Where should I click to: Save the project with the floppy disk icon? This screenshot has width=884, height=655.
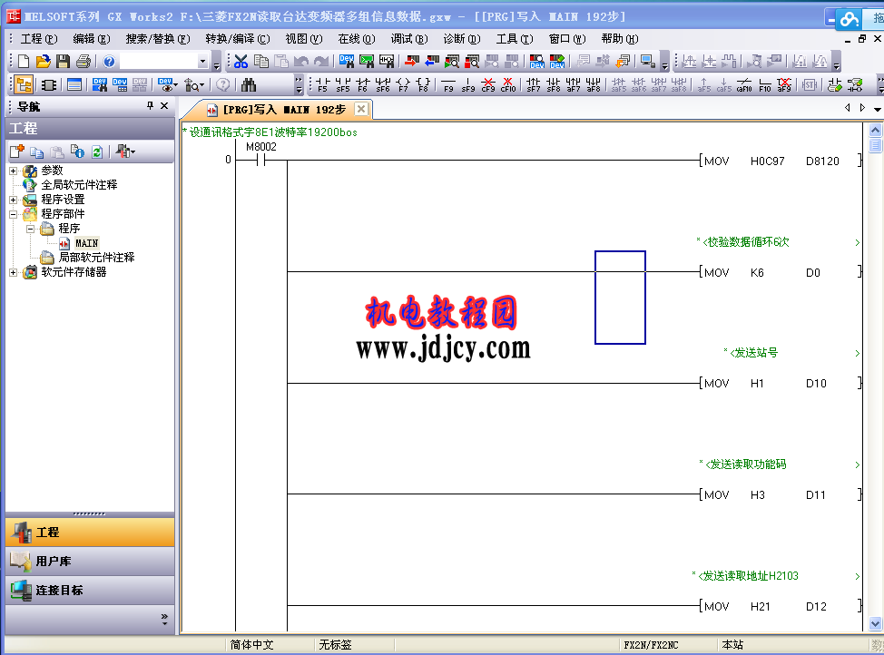63,61
